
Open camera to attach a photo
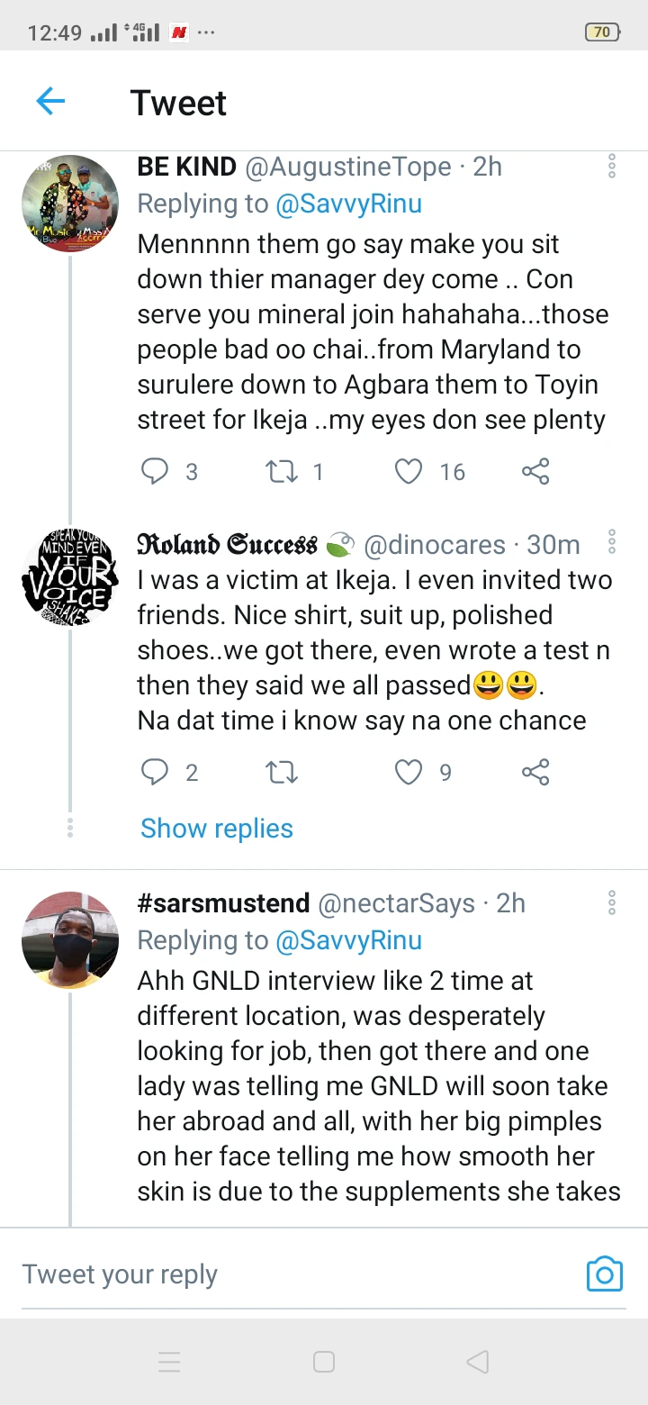(605, 1274)
